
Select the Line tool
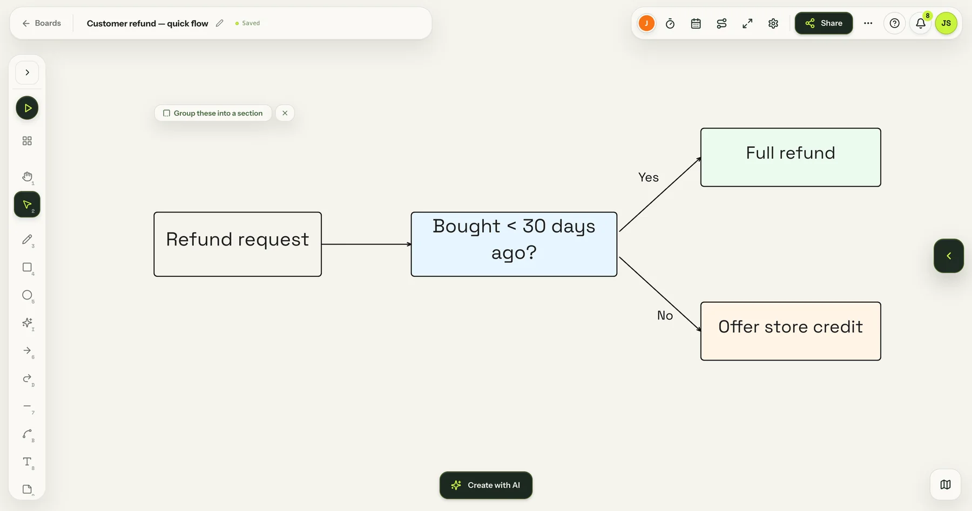click(27, 406)
